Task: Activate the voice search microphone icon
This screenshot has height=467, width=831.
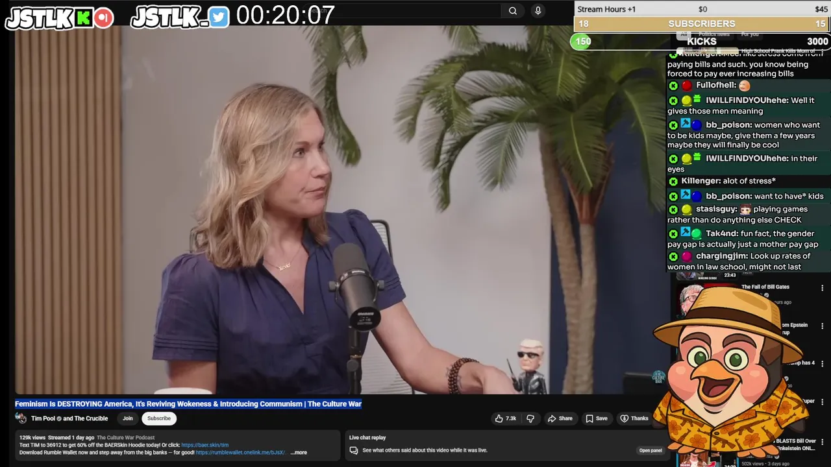Action: pyautogui.click(x=538, y=10)
